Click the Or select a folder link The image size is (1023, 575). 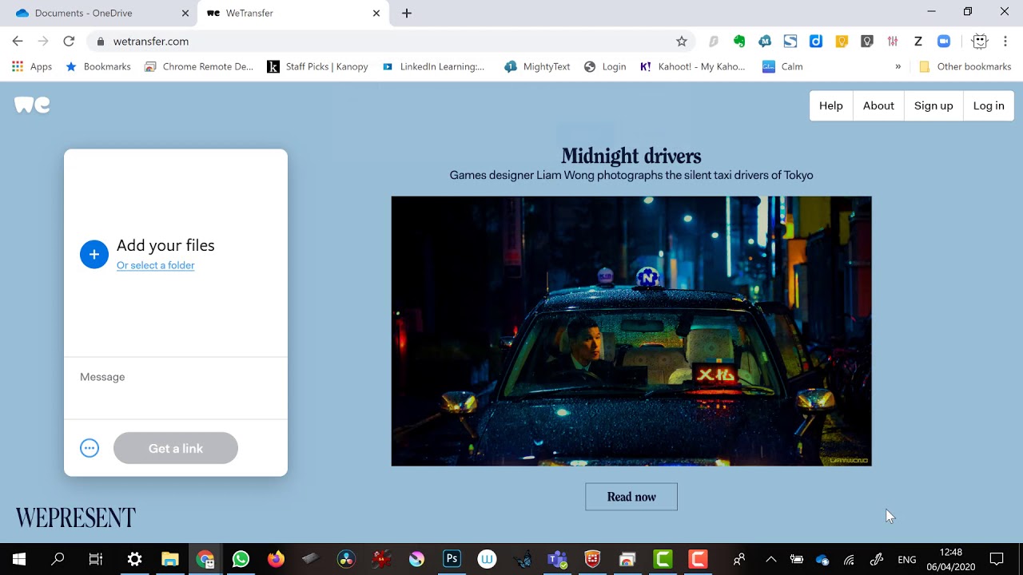pos(156,265)
